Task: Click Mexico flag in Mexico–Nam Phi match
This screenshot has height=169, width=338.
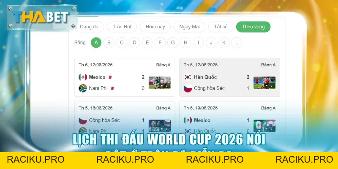Action: click(x=83, y=77)
